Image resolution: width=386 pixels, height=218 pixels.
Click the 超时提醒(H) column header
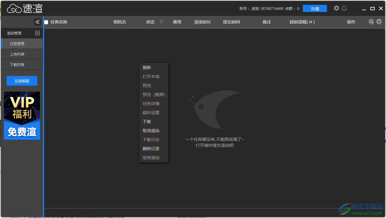302,22
